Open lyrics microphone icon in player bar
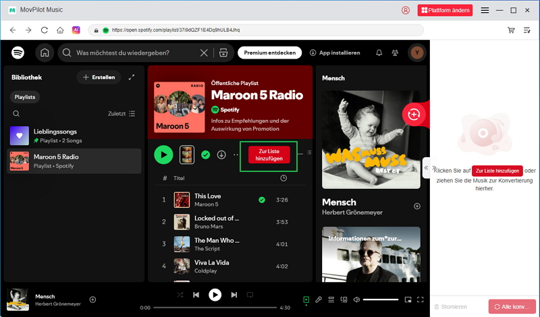Screen dimensions: 540x317 (319, 299)
